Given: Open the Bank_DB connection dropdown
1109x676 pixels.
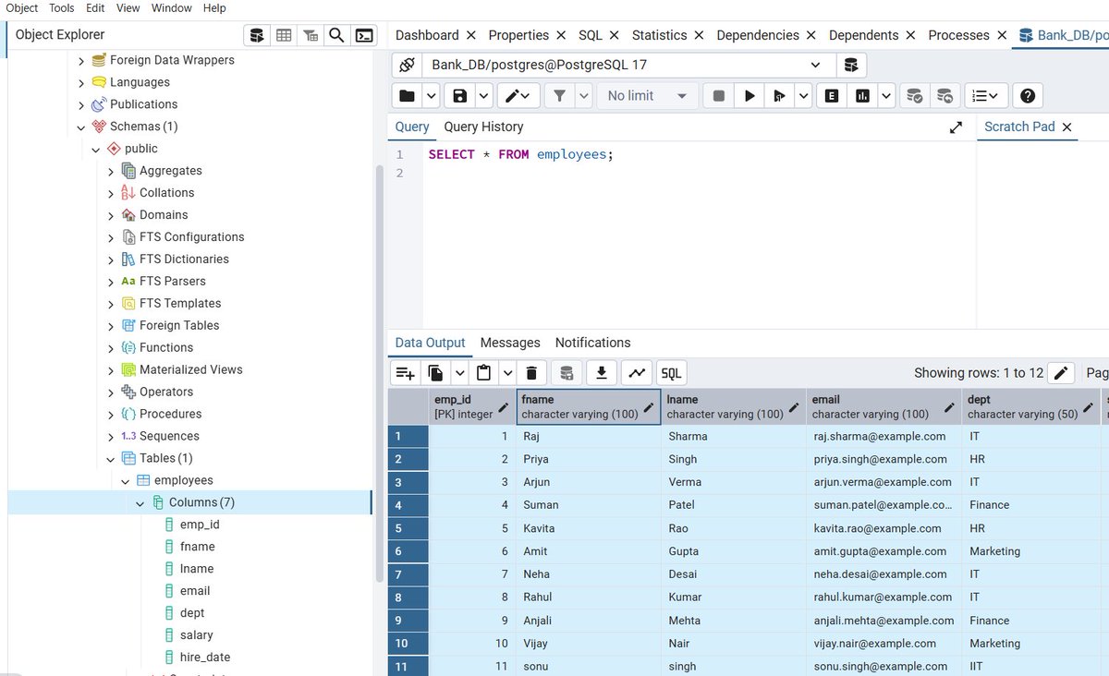Looking at the screenshot, I should click(815, 66).
